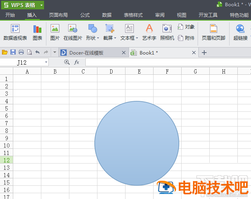The width and height of the screenshot is (251, 199).
Task: Open the 公式 (Formulas) tab
Action: tap(85, 15)
